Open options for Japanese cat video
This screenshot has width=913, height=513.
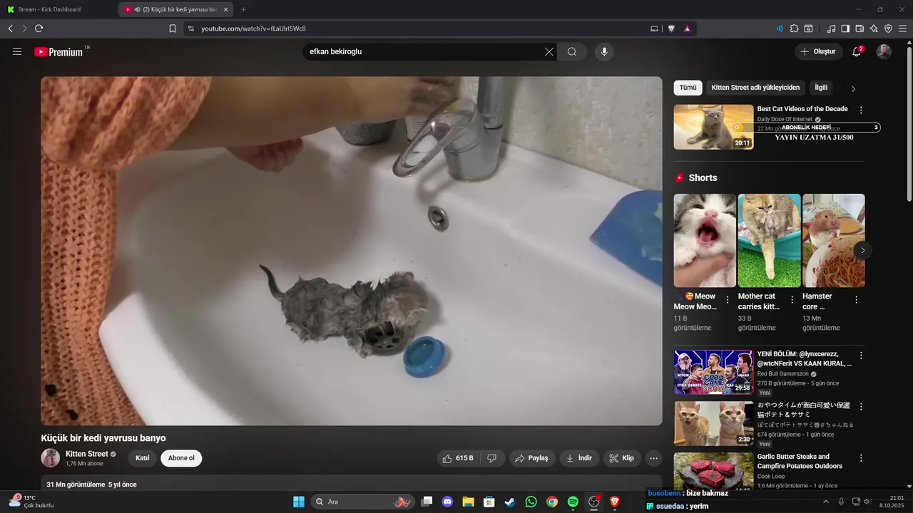click(x=861, y=407)
